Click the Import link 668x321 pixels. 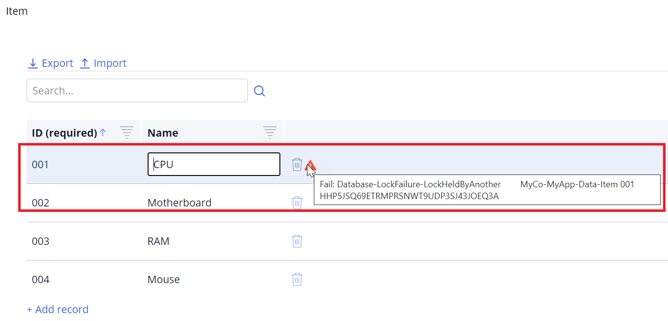pos(103,63)
